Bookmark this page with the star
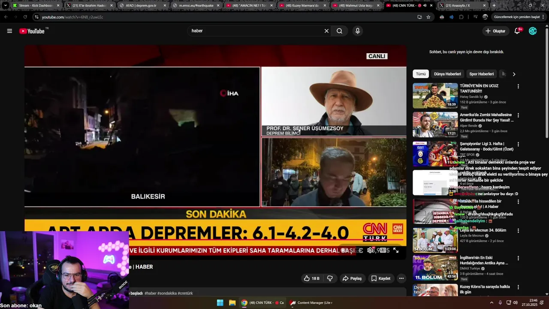This screenshot has height=309, width=549. tap(428, 17)
